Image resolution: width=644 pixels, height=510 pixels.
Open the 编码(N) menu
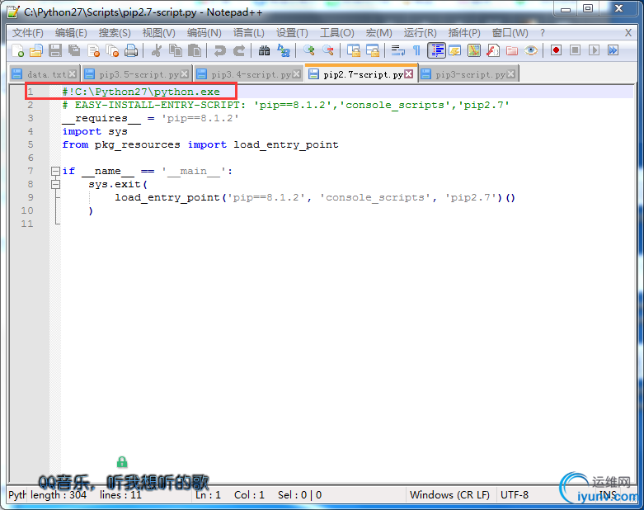[x=204, y=33]
